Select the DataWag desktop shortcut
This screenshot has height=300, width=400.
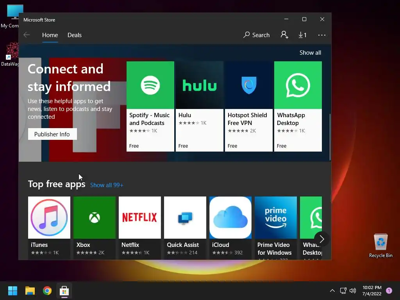click(10, 54)
